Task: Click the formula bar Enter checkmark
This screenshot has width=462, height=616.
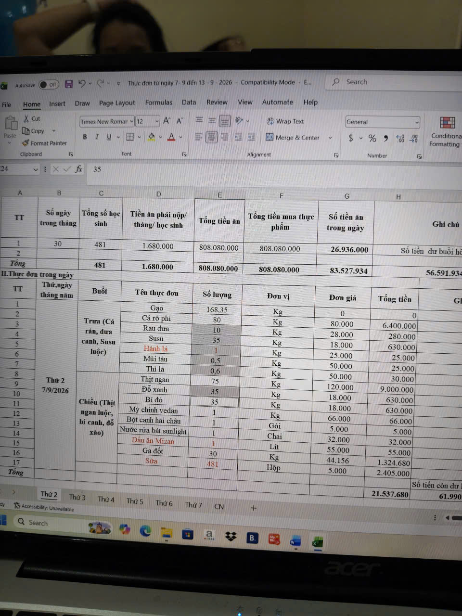Action: click(x=67, y=169)
